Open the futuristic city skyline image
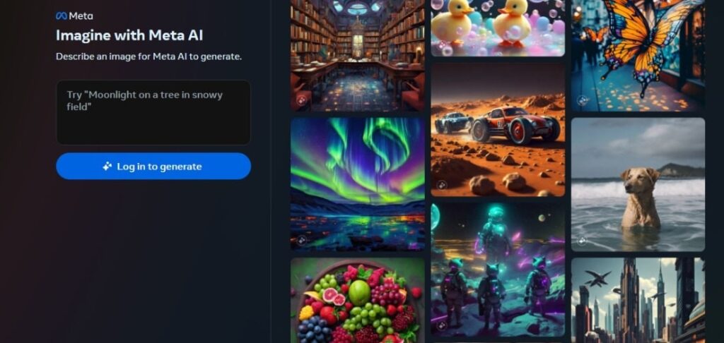This screenshot has width=724, height=343. coord(638,300)
